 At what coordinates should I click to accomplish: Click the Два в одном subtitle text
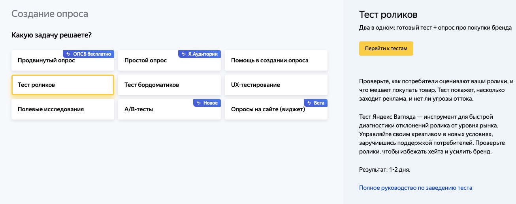pyautogui.click(x=435, y=28)
